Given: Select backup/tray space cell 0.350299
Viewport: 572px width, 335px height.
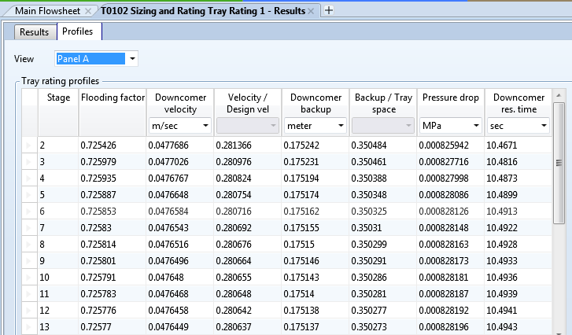Looking at the screenshot, I should pos(383,245).
